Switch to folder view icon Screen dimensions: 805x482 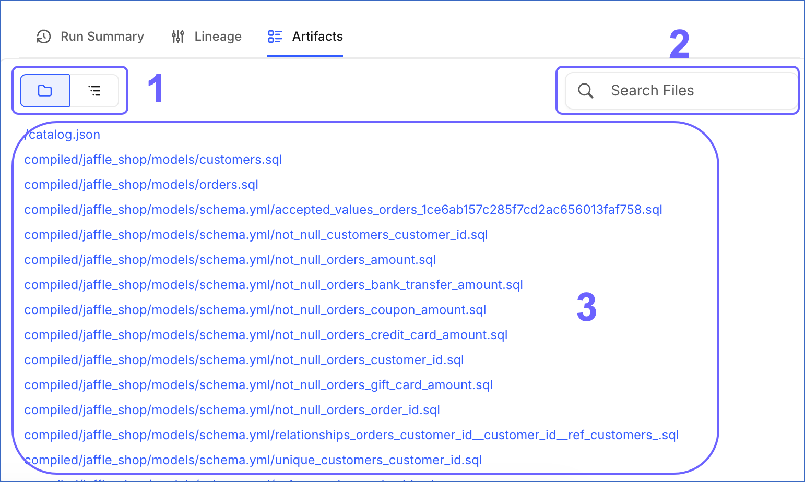(45, 91)
